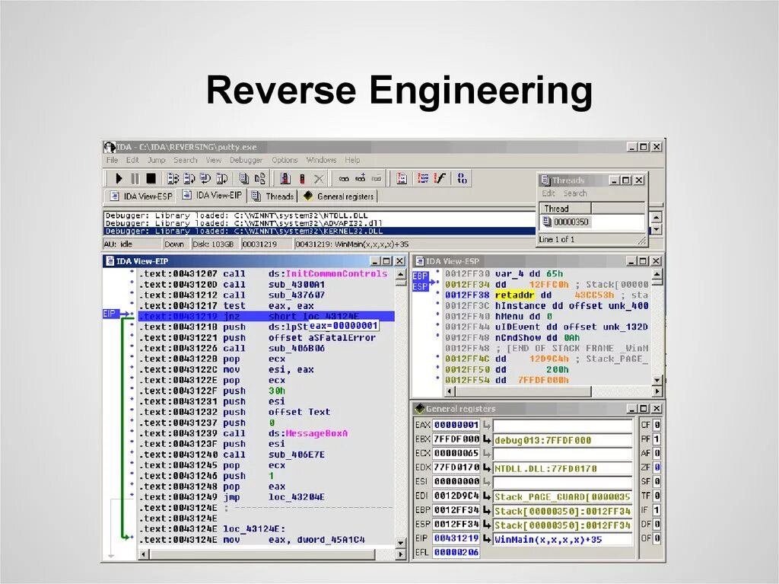
Task: Switch to the IDA View-ESP tab
Action: point(141,196)
